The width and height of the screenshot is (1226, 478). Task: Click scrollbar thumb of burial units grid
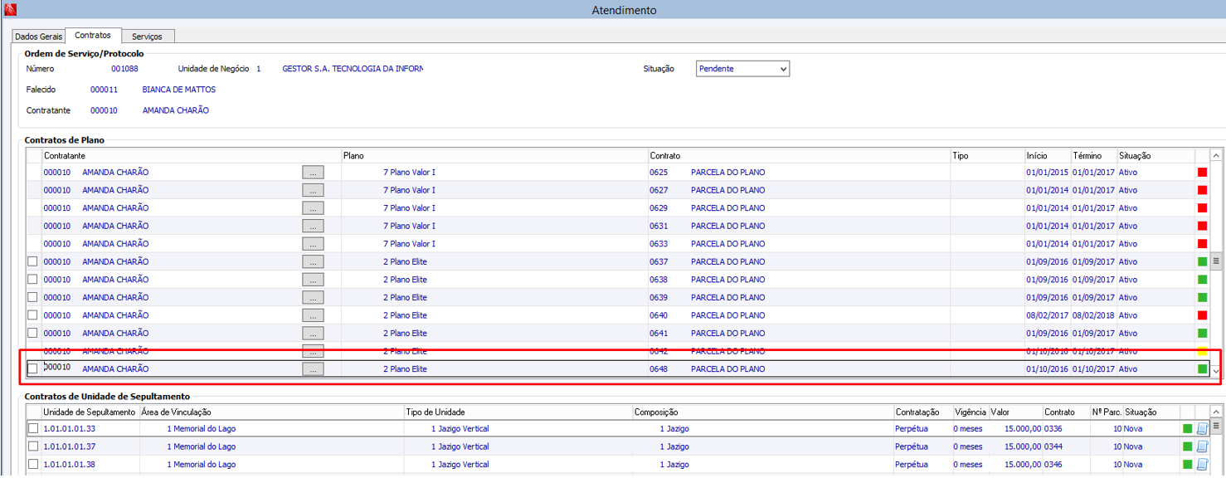point(1217,426)
